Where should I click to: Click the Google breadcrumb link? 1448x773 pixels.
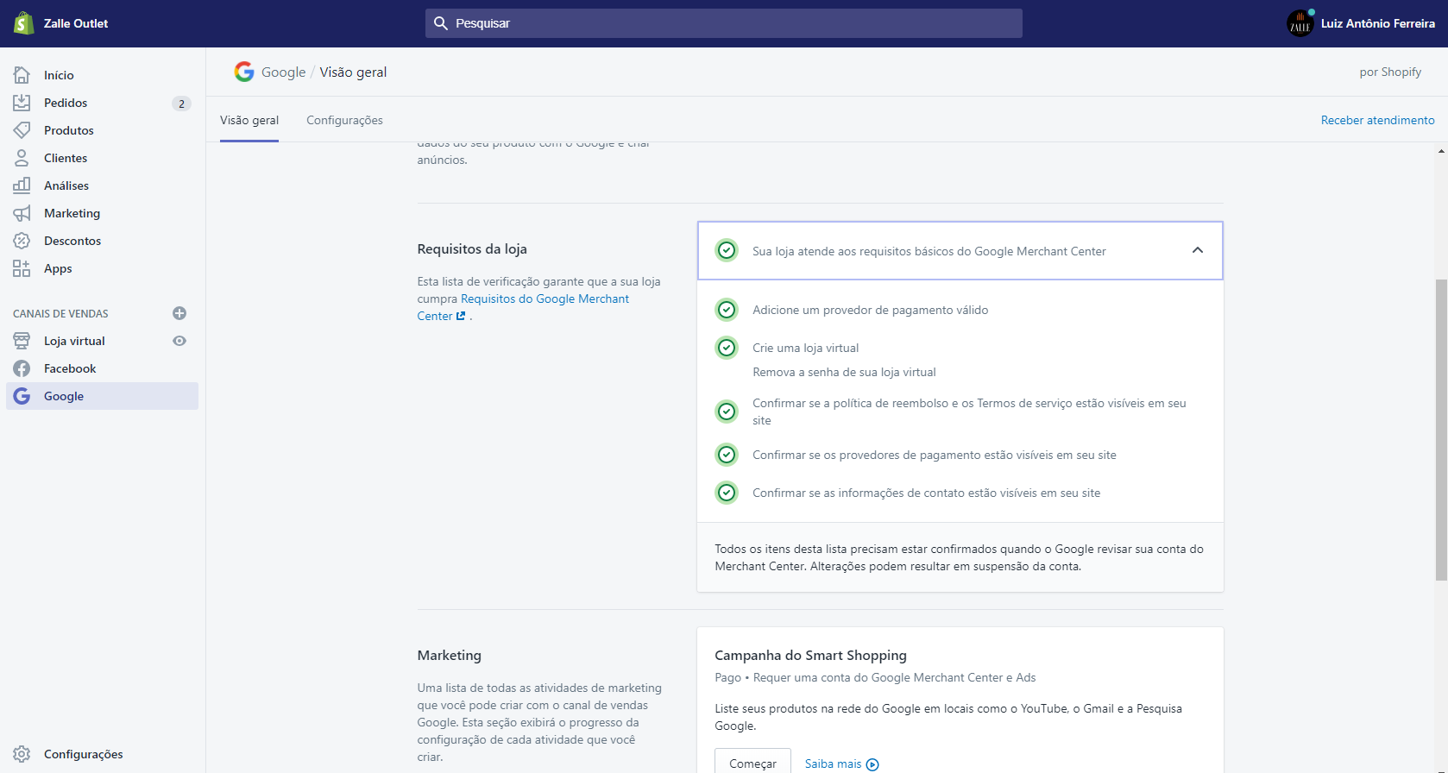pos(283,72)
